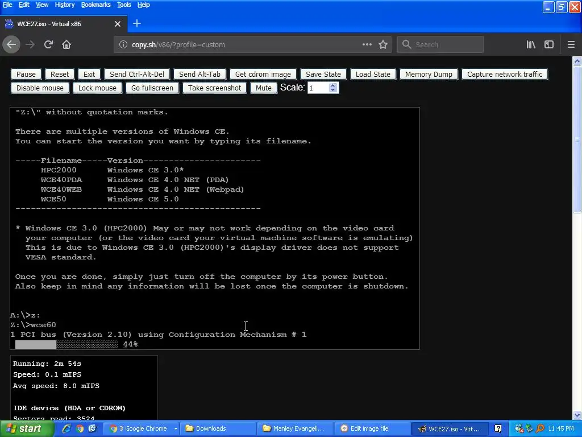
Task: Click the 44% progress bar in the console
Action: (x=66, y=344)
